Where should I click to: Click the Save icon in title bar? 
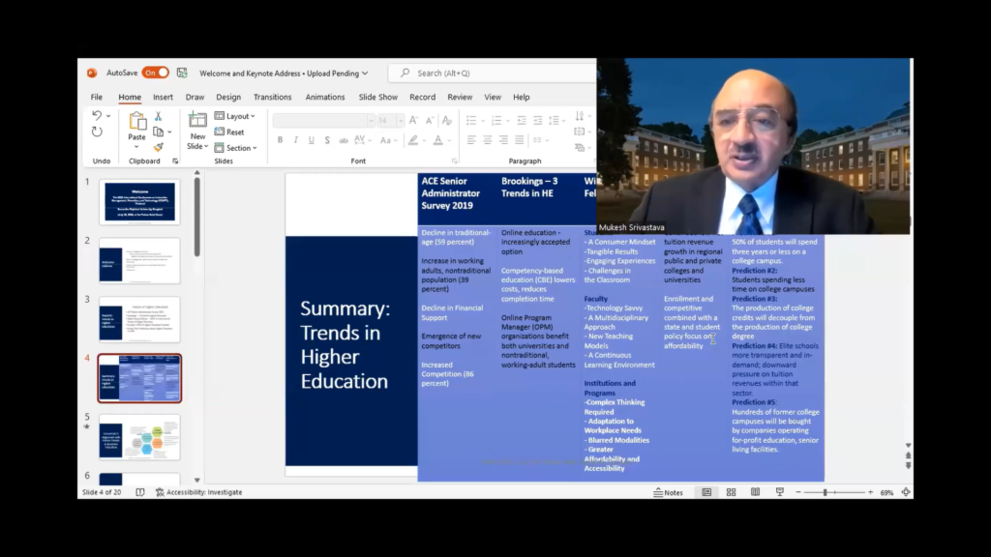[x=183, y=73]
